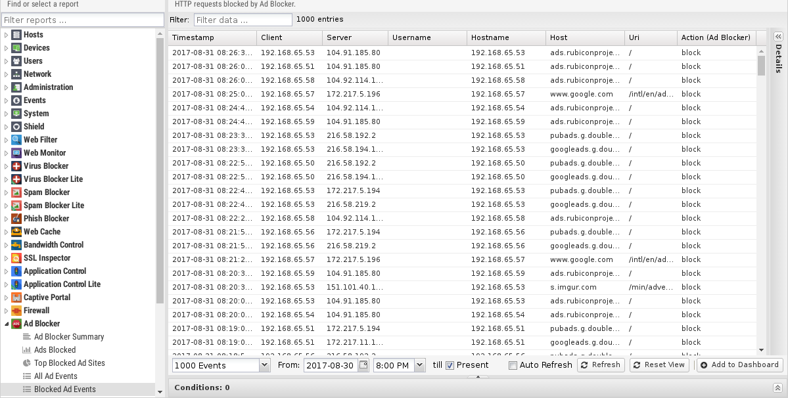788x398 pixels.
Task: Click the Bandwidth Control icon
Action: [x=16, y=245]
